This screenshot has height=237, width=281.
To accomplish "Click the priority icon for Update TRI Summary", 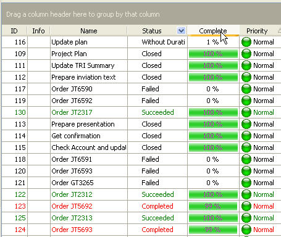I will click(x=246, y=65).
